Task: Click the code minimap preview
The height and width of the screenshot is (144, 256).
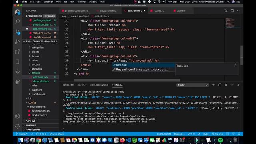Action: pyautogui.click(x=233, y=23)
